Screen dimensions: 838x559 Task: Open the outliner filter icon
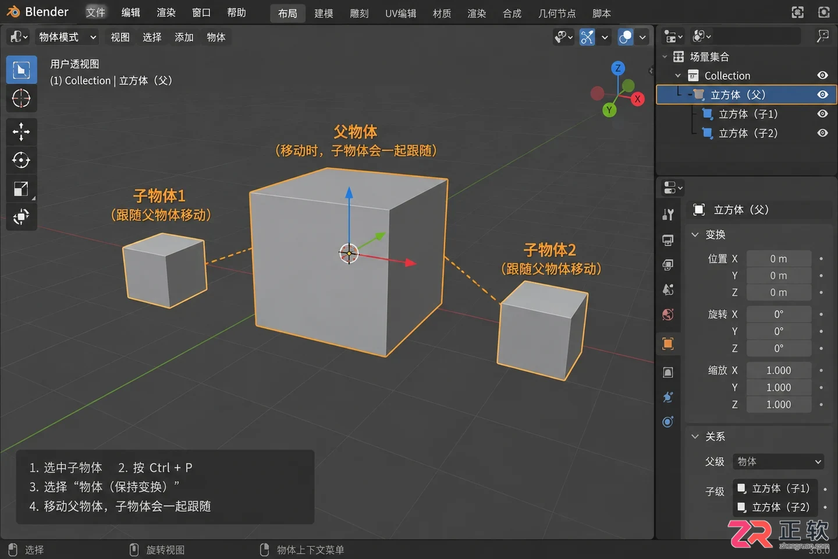(x=822, y=37)
